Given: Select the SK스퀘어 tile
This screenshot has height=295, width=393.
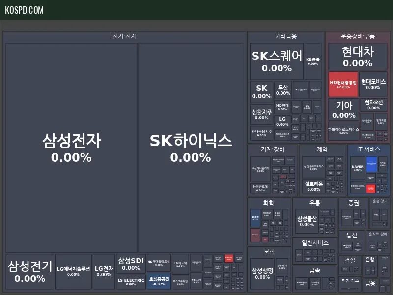Looking at the screenshot, I should coord(277,61).
